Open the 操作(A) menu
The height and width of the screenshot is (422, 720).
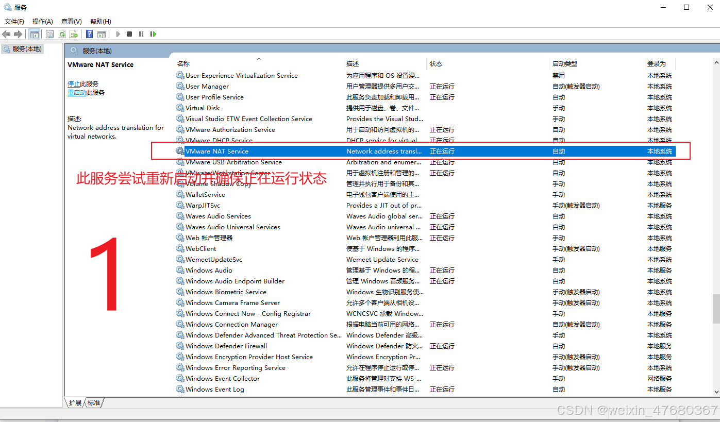[x=43, y=21]
